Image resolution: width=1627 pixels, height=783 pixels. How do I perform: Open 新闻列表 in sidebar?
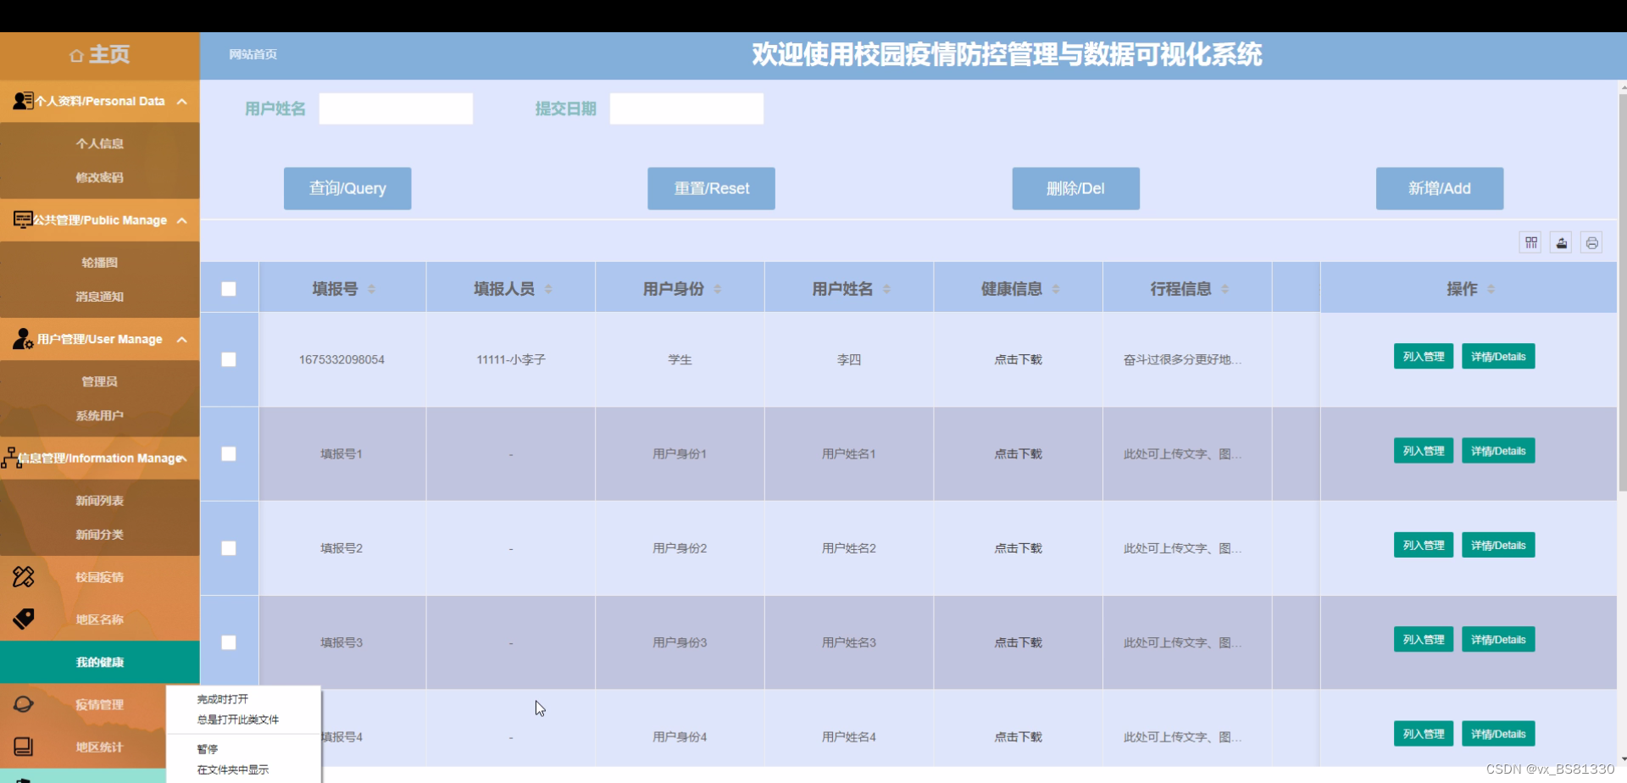100,500
